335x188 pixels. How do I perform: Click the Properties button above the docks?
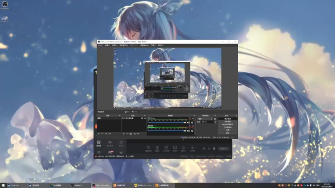[x=127, y=112]
